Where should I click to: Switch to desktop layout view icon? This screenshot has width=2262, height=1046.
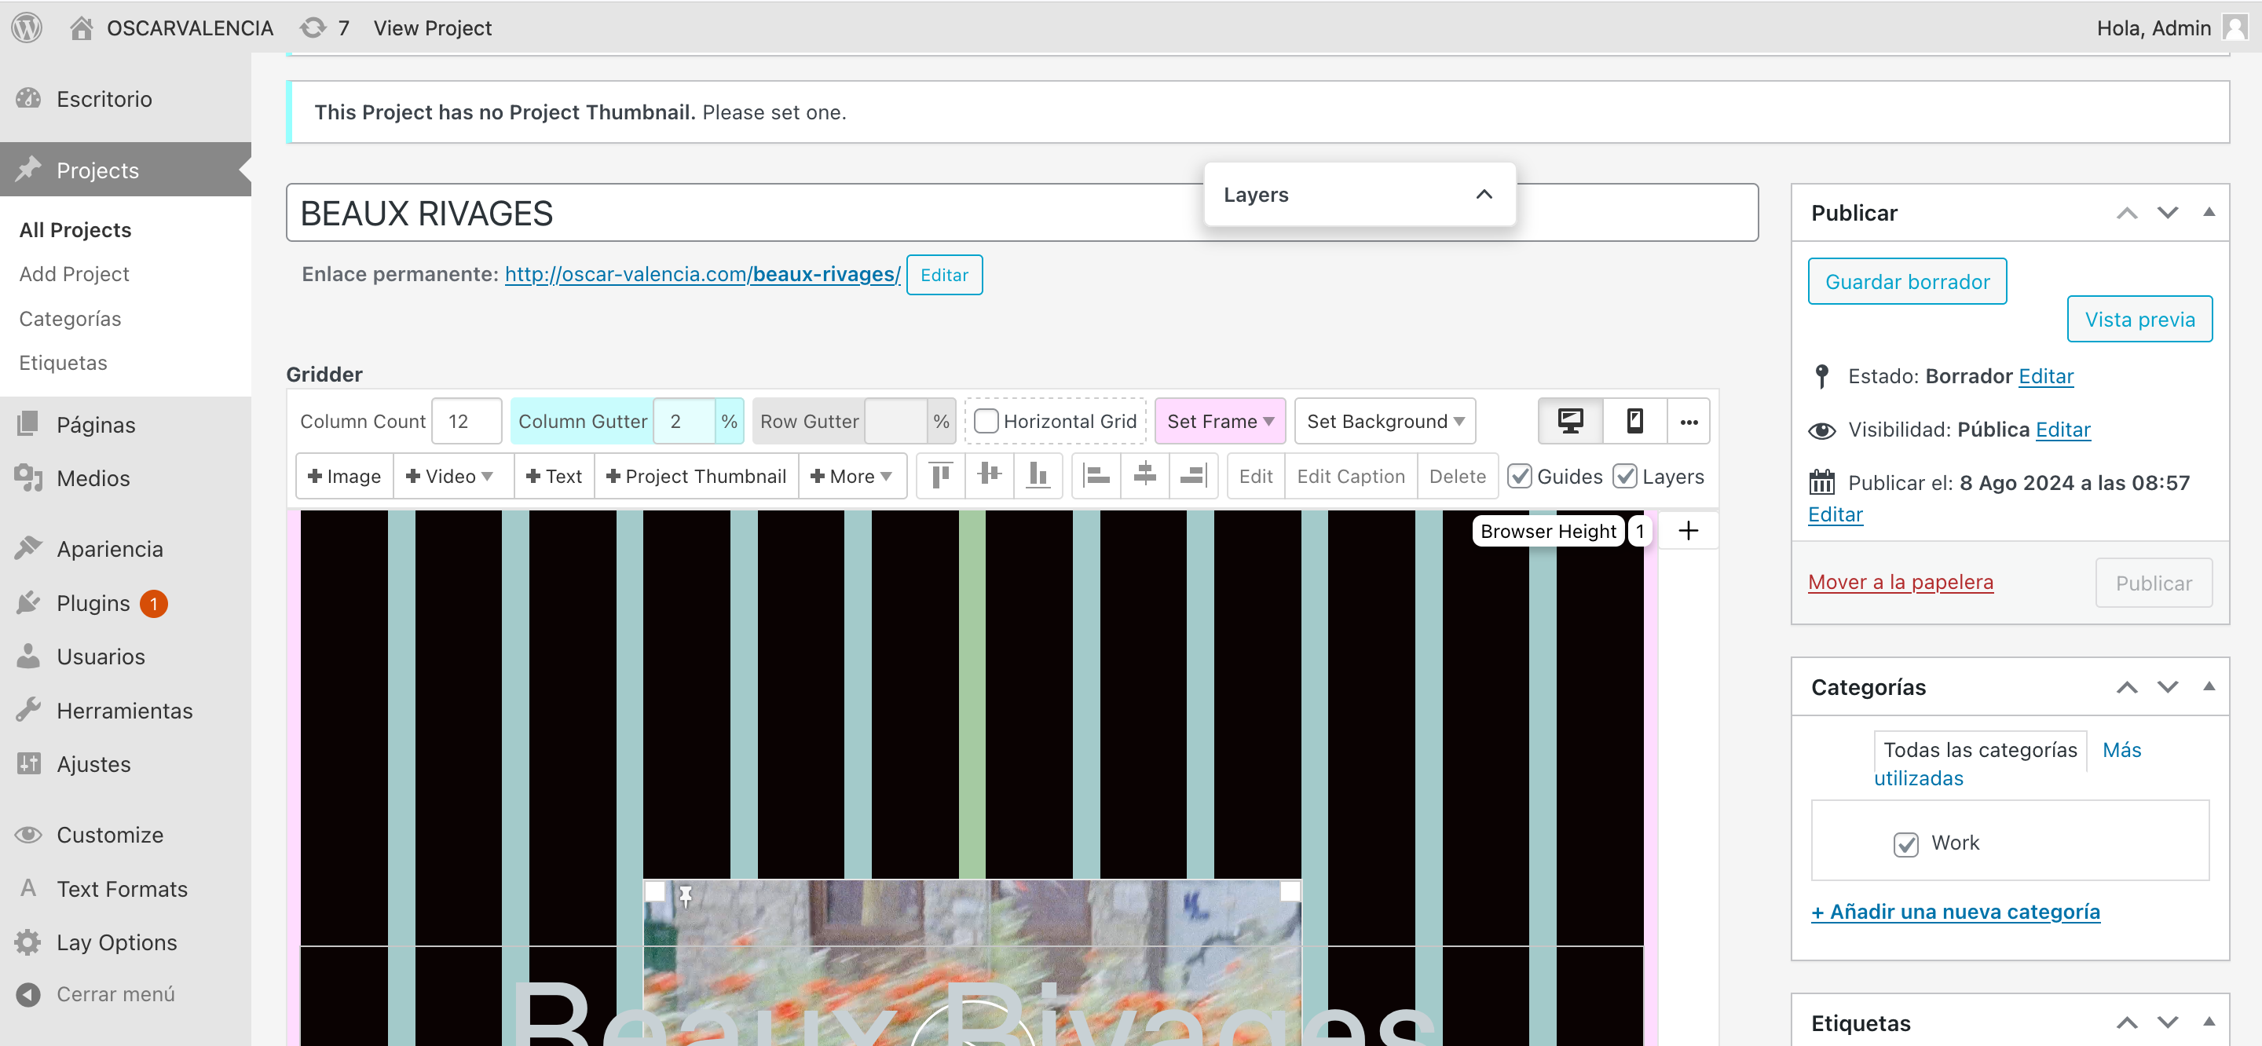point(1570,422)
